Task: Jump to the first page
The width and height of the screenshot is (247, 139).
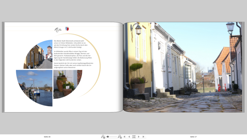Action: pos(125,137)
